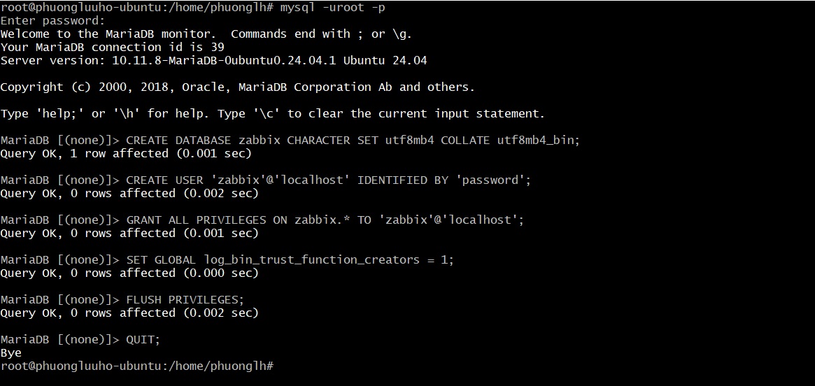This screenshot has width=815, height=386.
Task: Click the 'Bye' output line
Action: click(11, 352)
